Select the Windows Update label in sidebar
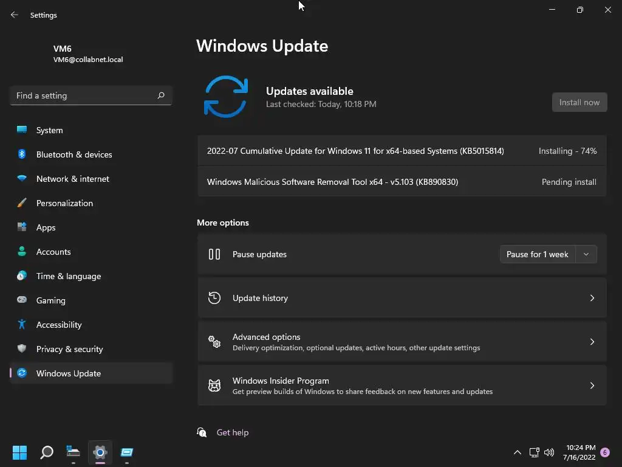This screenshot has width=622, height=467. [69, 373]
